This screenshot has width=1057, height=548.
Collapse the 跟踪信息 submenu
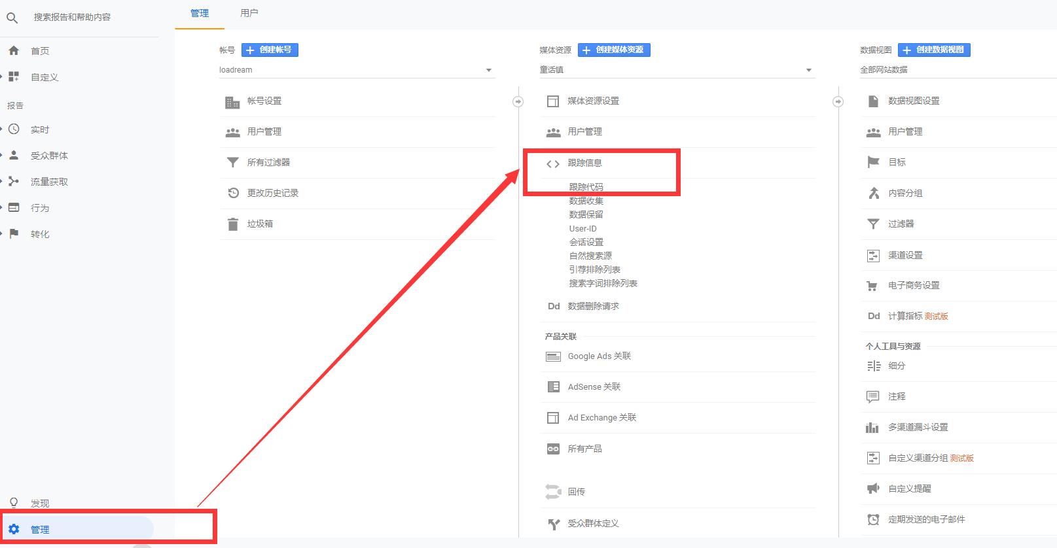(x=584, y=163)
